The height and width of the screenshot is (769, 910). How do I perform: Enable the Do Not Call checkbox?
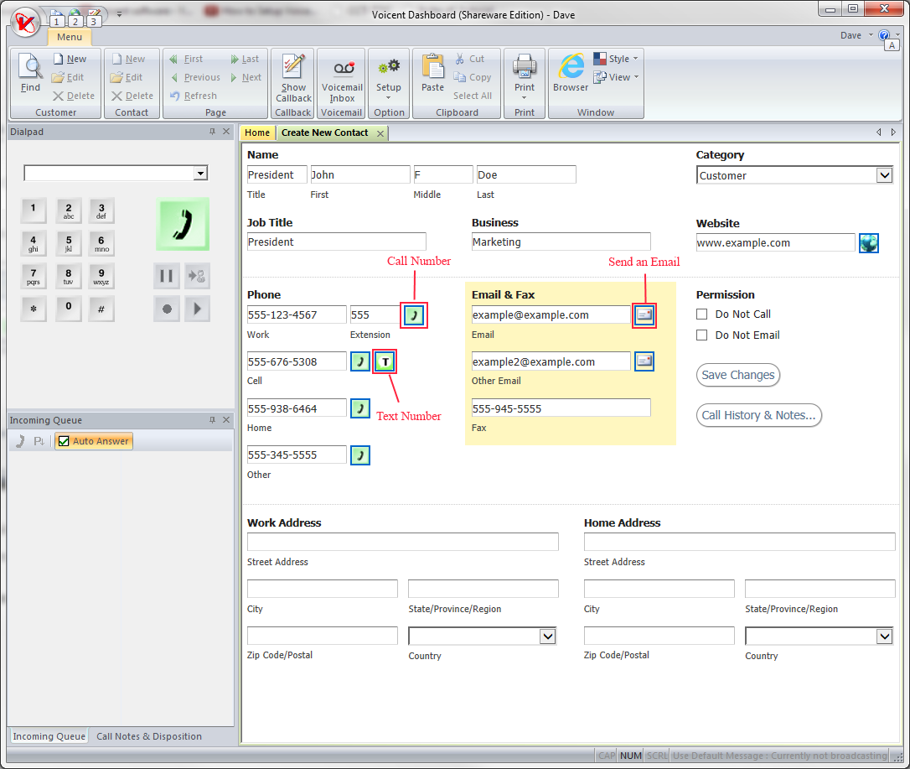coord(702,314)
